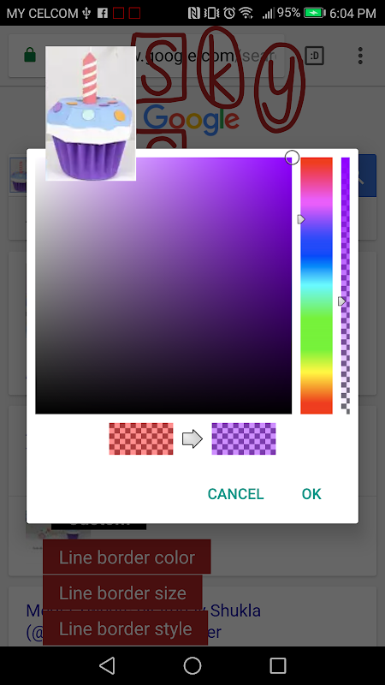This screenshot has width=385, height=685.
Task: Select the old red color swatch
Action: pyautogui.click(x=141, y=438)
